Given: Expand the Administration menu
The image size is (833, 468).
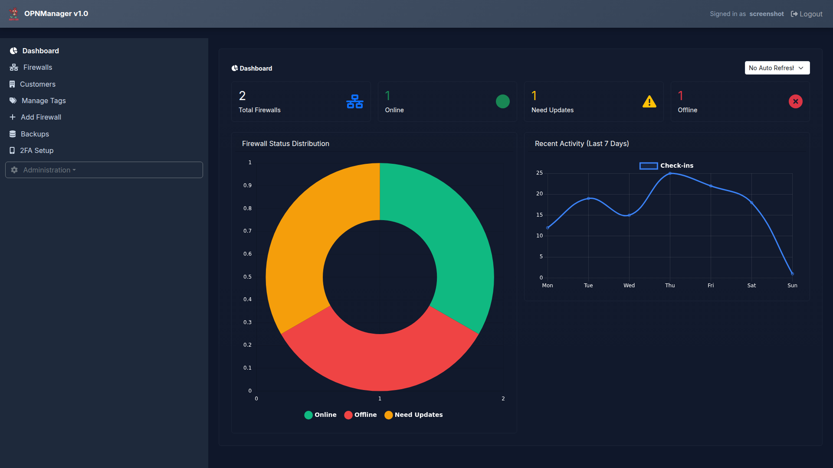Looking at the screenshot, I should [x=49, y=170].
